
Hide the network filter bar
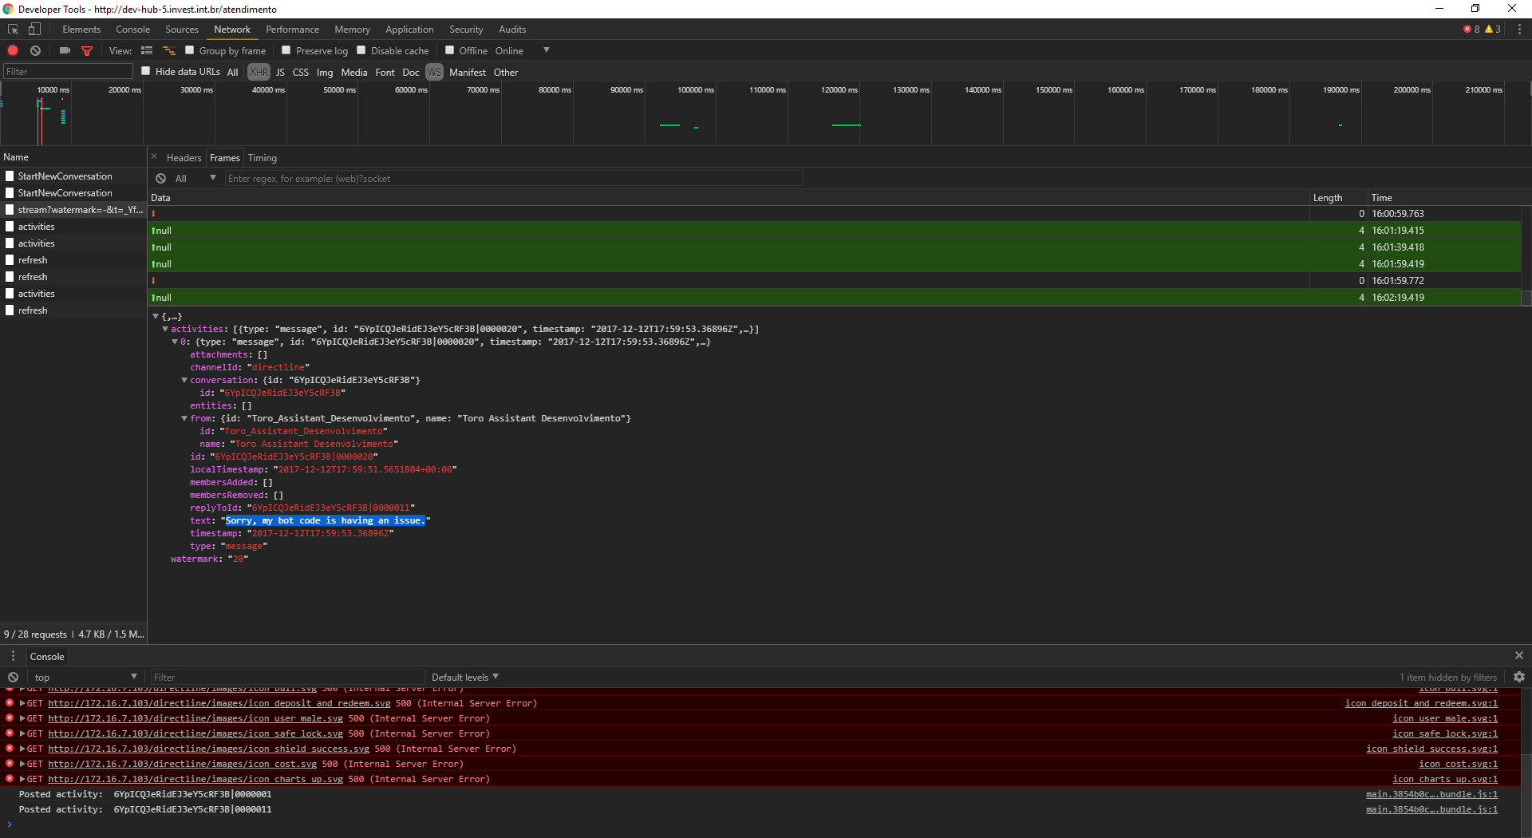[x=87, y=49]
